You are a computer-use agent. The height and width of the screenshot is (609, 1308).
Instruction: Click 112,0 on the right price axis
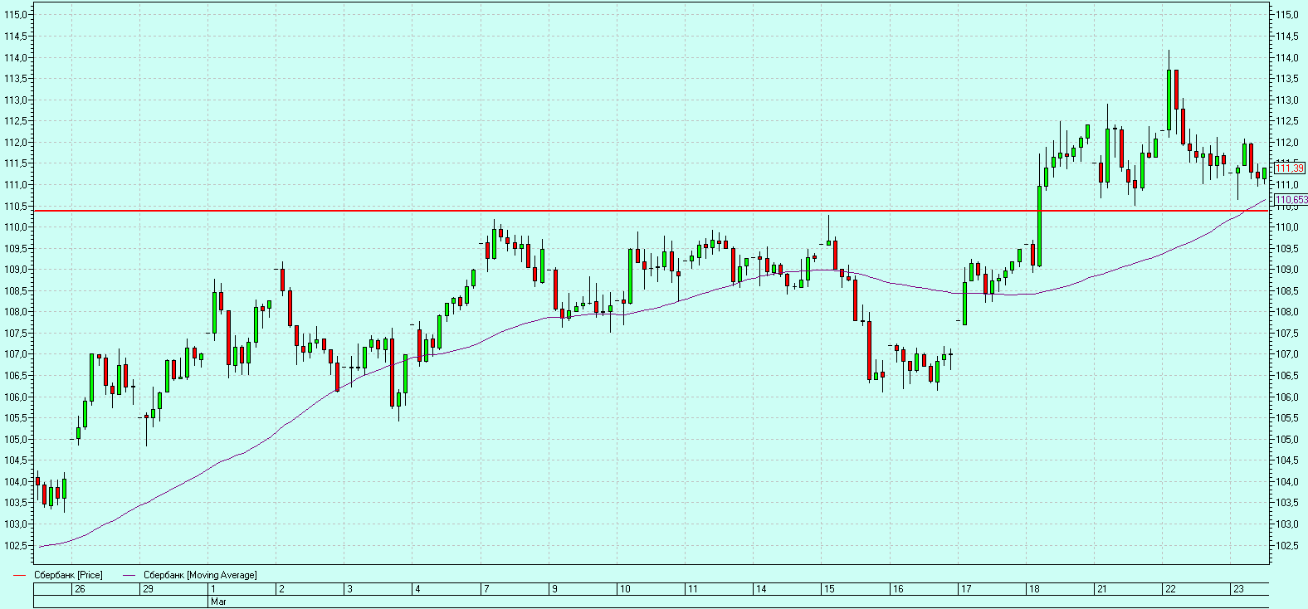[1286, 142]
